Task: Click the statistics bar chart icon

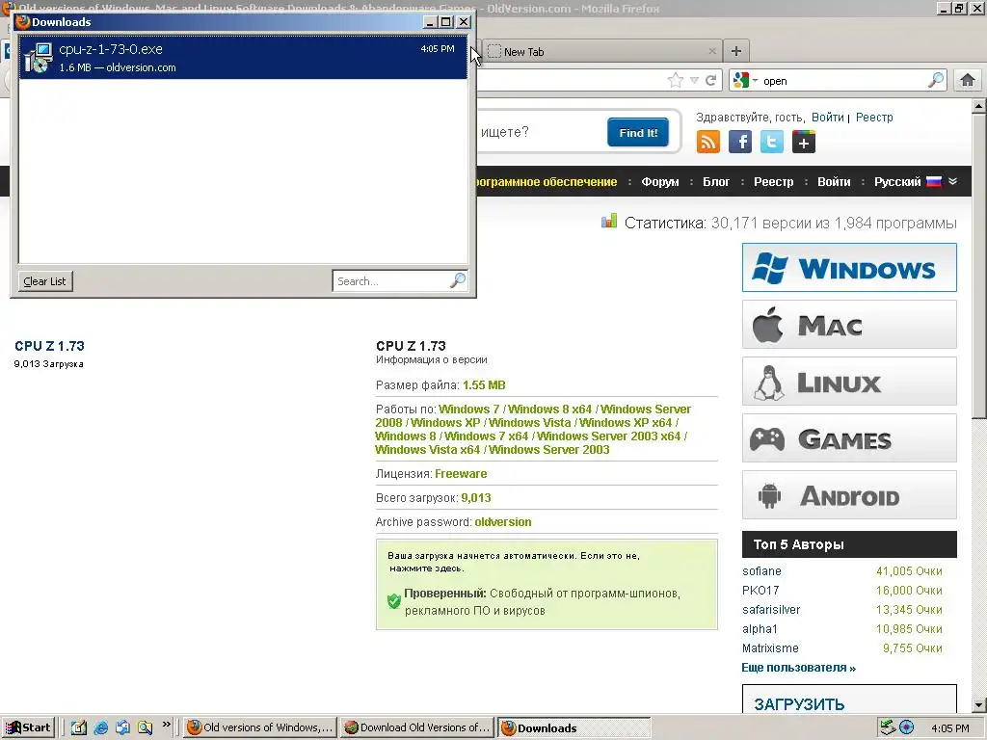Action: [609, 221]
